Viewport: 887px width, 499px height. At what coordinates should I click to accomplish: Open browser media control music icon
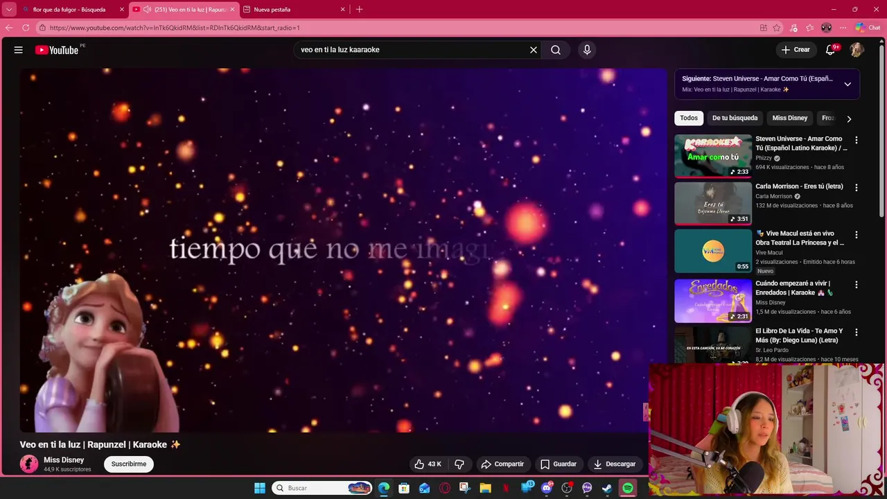click(x=793, y=28)
